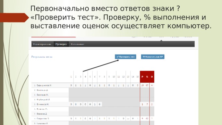Click the red 'О' column header
222x125 pixels.
point(152,77)
